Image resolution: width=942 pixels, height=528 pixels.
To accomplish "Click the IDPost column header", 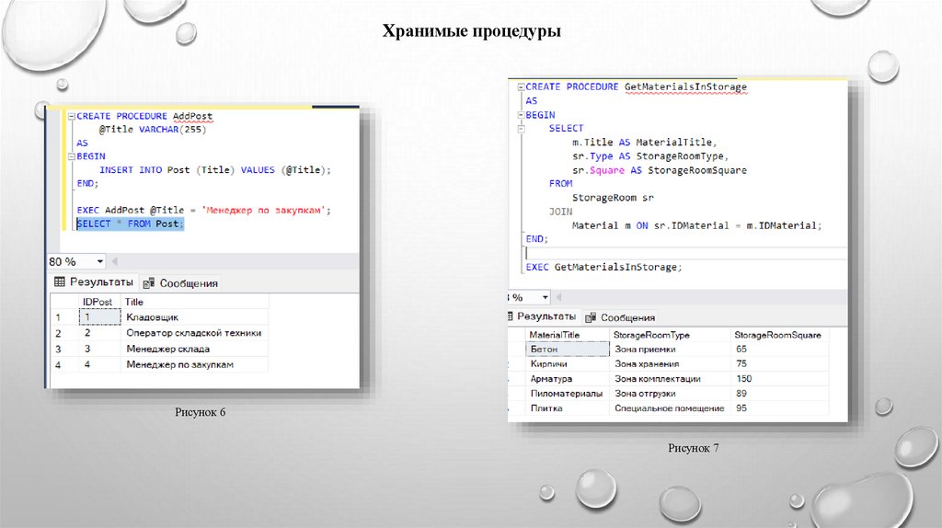I will click(x=98, y=302).
